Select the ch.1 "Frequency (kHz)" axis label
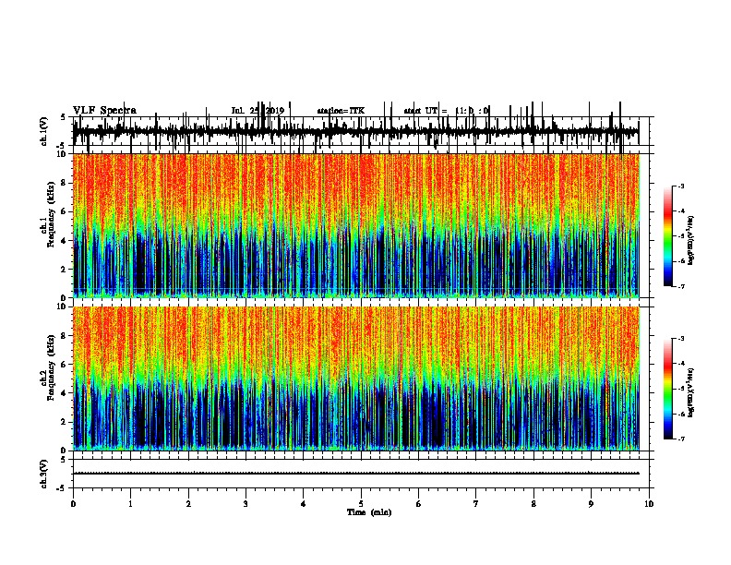This screenshot has width=731, height=565. click(x=52, y=214)
